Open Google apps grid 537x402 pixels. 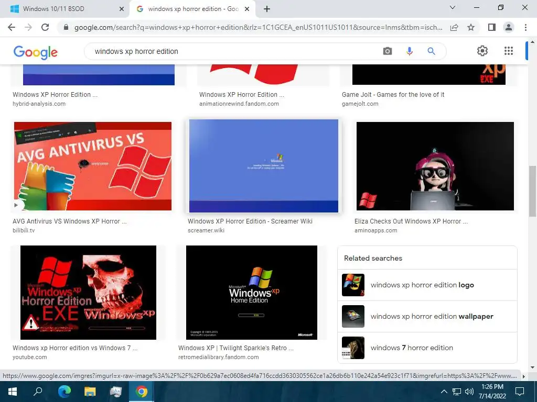pyautogui.click(x=509, y=51)
